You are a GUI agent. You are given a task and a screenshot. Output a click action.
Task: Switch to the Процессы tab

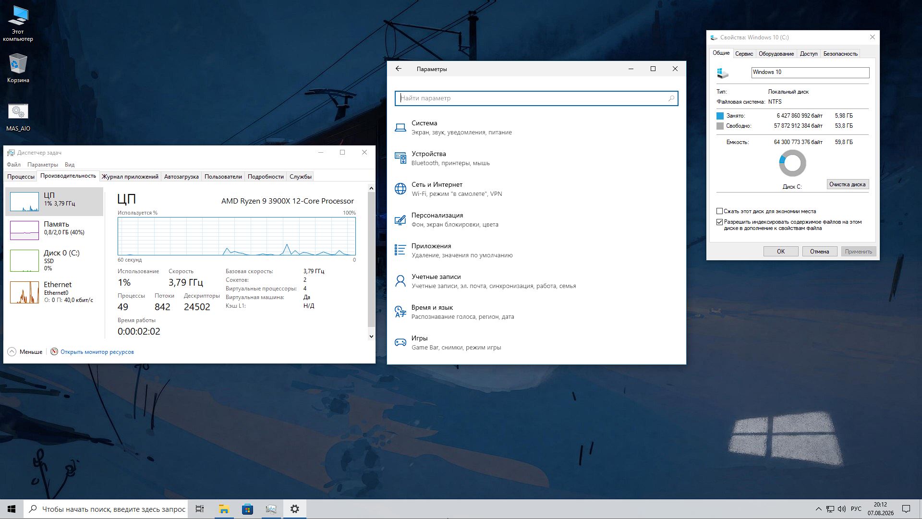21,177
